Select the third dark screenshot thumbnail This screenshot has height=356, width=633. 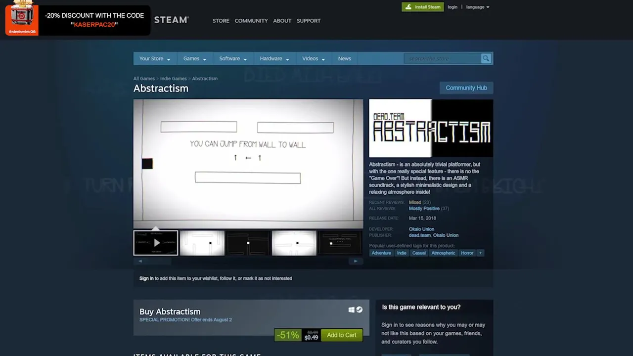tap(248, 243)
